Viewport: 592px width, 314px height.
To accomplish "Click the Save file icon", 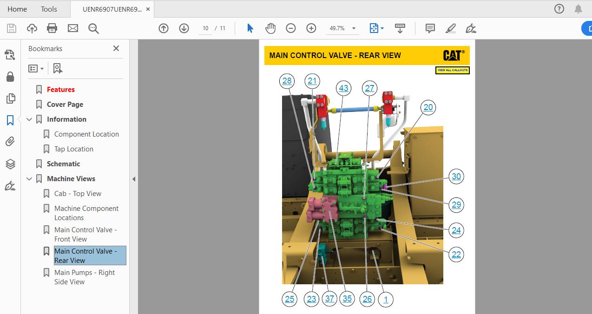I will (x=12, y=28).
